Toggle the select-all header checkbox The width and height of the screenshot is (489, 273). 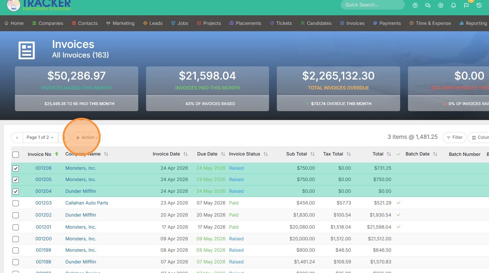point(16,154)
